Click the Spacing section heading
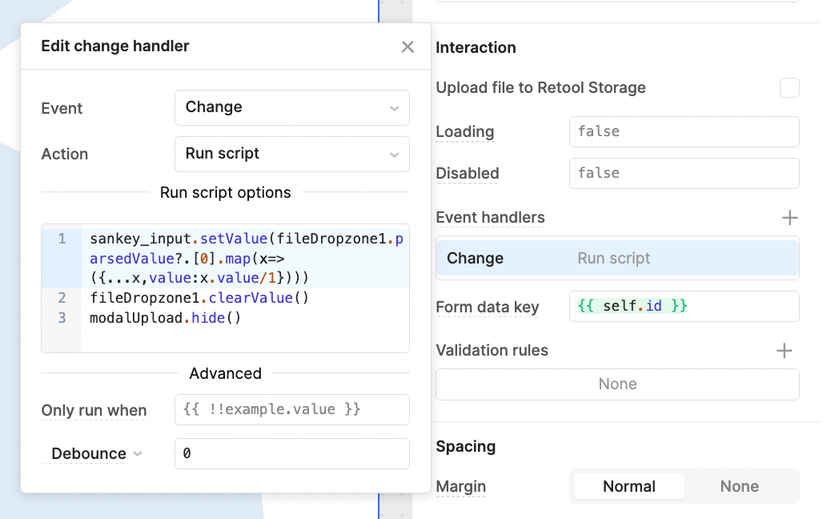 (x=466, y=446)
